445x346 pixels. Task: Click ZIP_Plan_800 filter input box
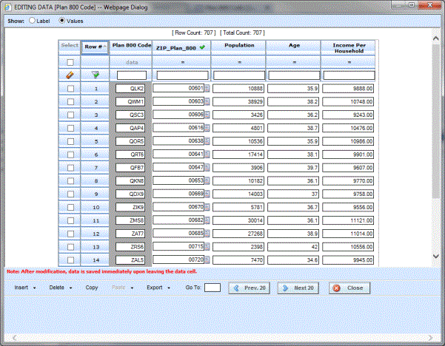(182, 75)
